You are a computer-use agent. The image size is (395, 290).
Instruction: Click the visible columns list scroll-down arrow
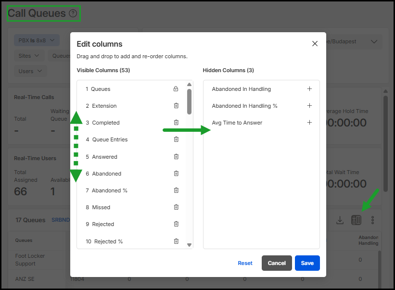189,245
